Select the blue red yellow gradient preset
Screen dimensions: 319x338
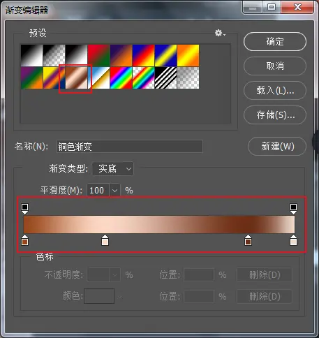click(143, 55)
